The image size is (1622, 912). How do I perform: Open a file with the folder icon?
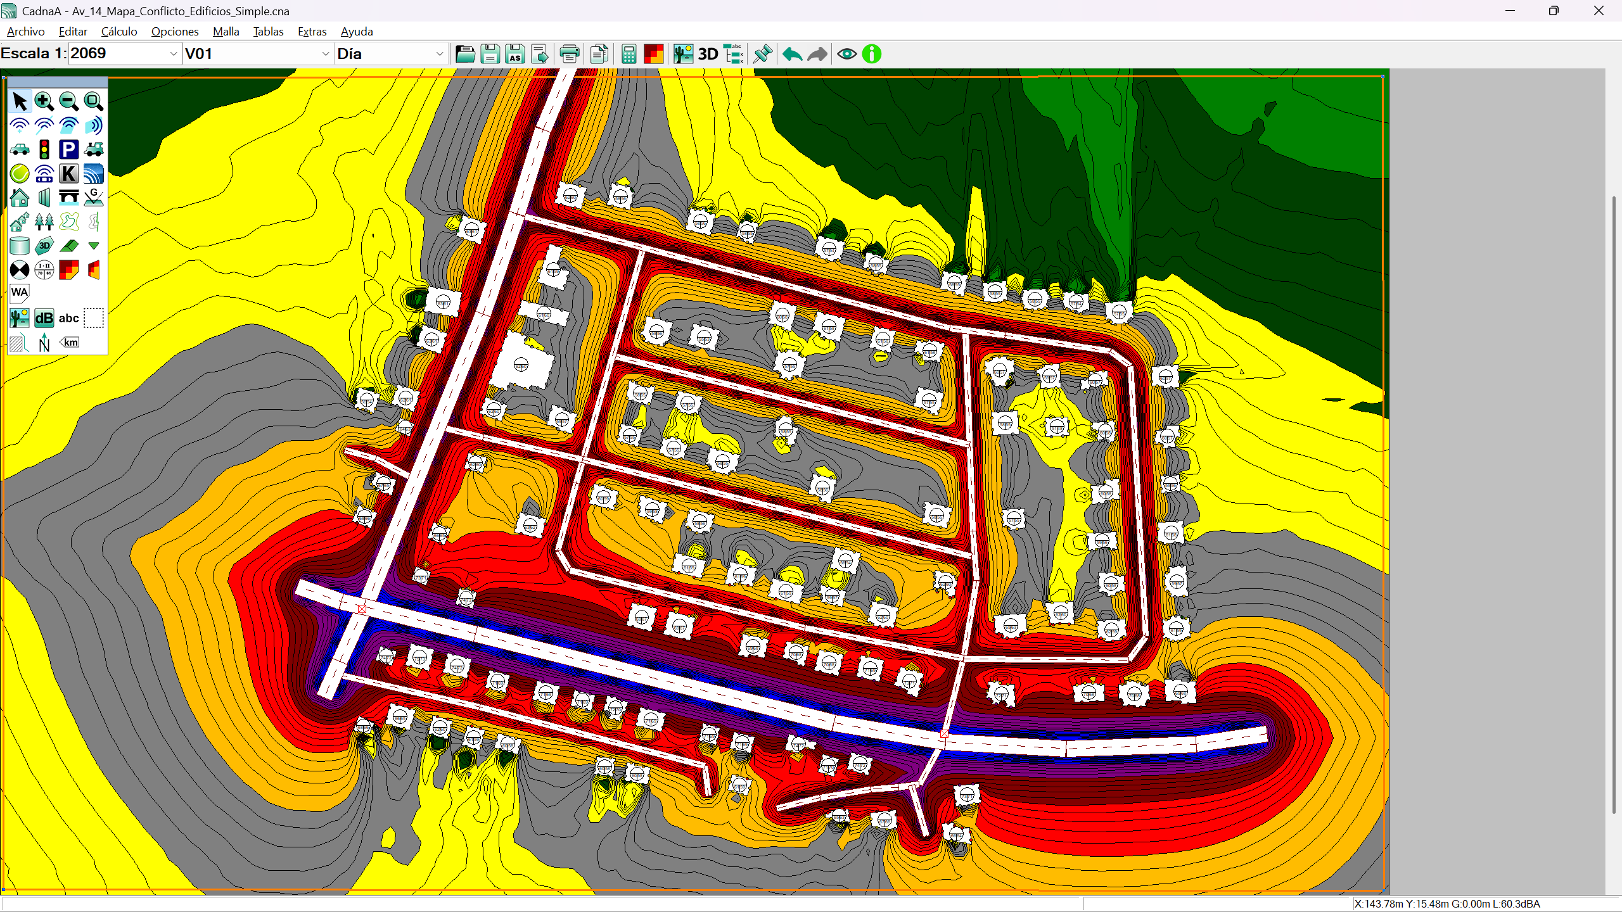[465, 54]
